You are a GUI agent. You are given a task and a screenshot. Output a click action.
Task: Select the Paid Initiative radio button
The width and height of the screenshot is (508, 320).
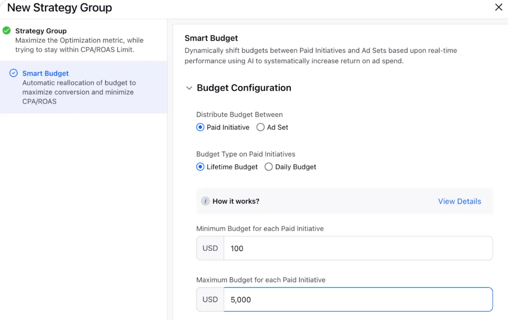(200, 127)
